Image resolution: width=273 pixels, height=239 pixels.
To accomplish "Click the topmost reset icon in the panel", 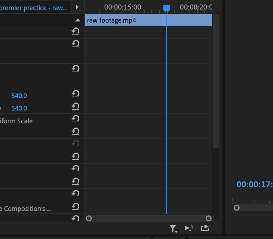I will point(76,31).
